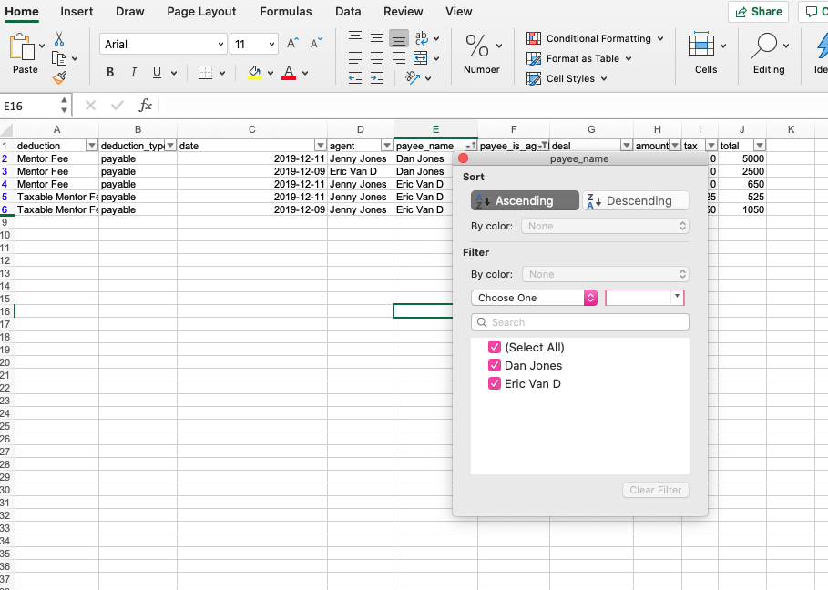Click the text Orientation icon
The image size is (828, 590).
(x=413, y=78)
